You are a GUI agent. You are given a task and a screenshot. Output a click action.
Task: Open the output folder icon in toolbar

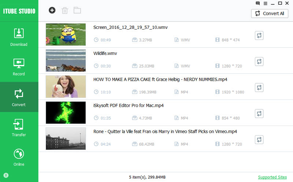pos(77,10)
